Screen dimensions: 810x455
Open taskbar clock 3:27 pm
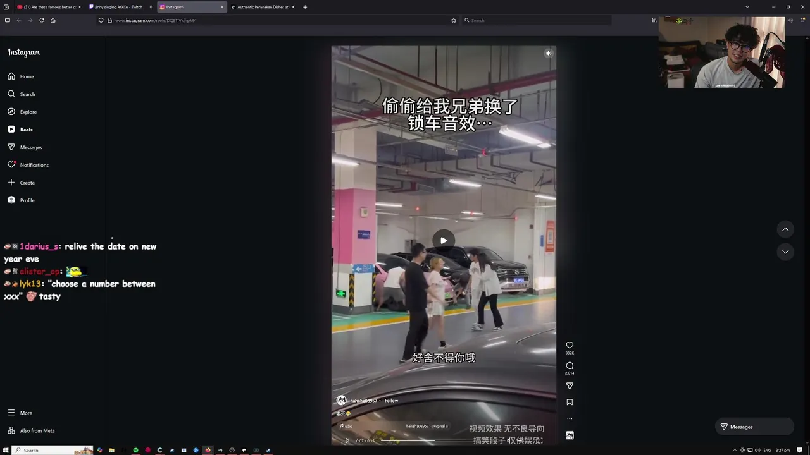click(783, 450)
